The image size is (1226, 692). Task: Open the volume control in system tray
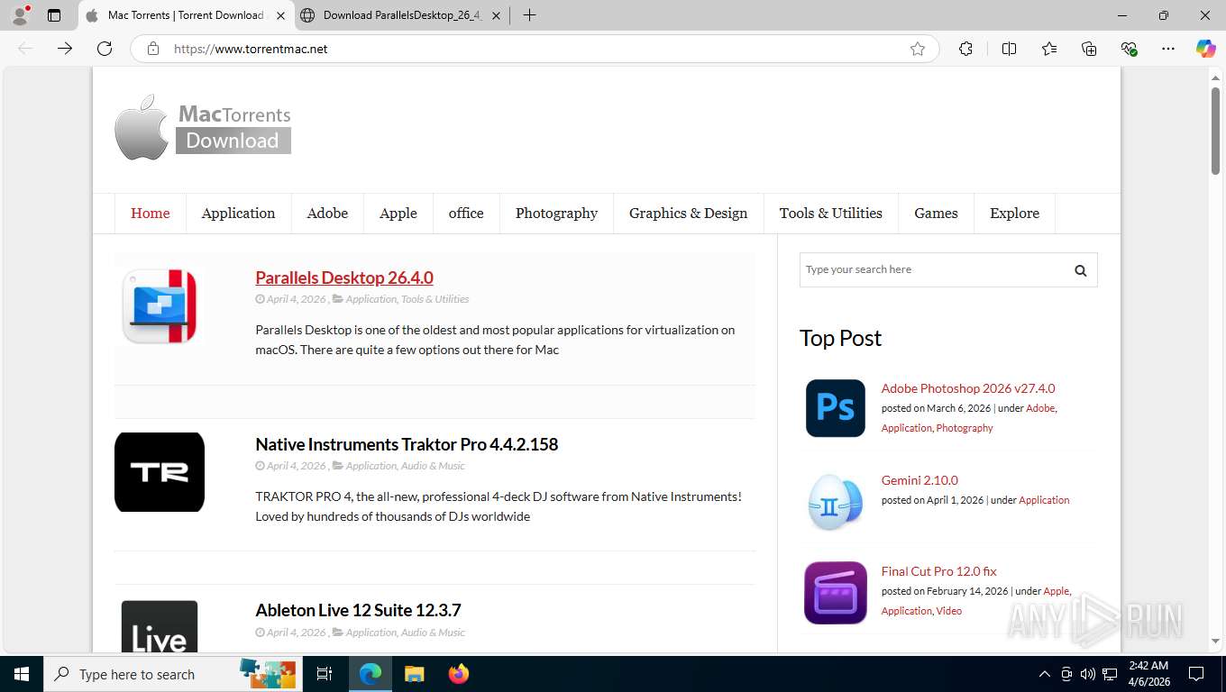(x=1088, y=674)
